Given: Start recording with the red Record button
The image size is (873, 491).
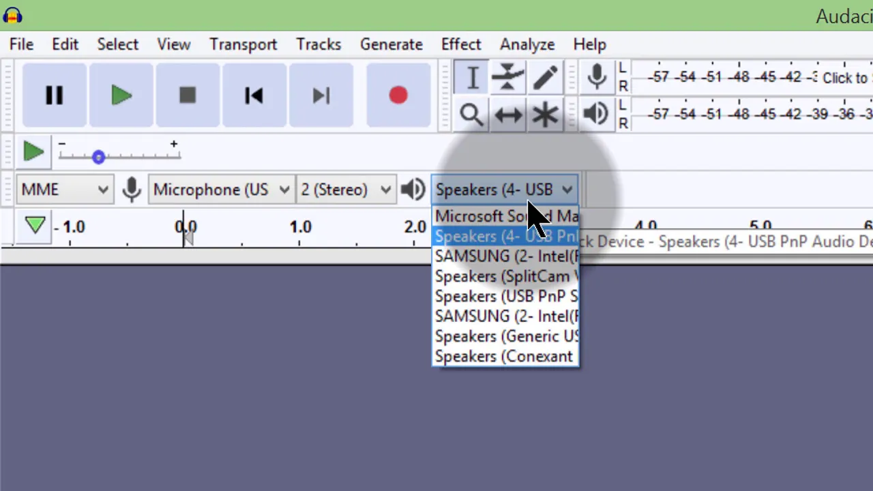Looking at the screenshot, I should (x=398, y=95).
